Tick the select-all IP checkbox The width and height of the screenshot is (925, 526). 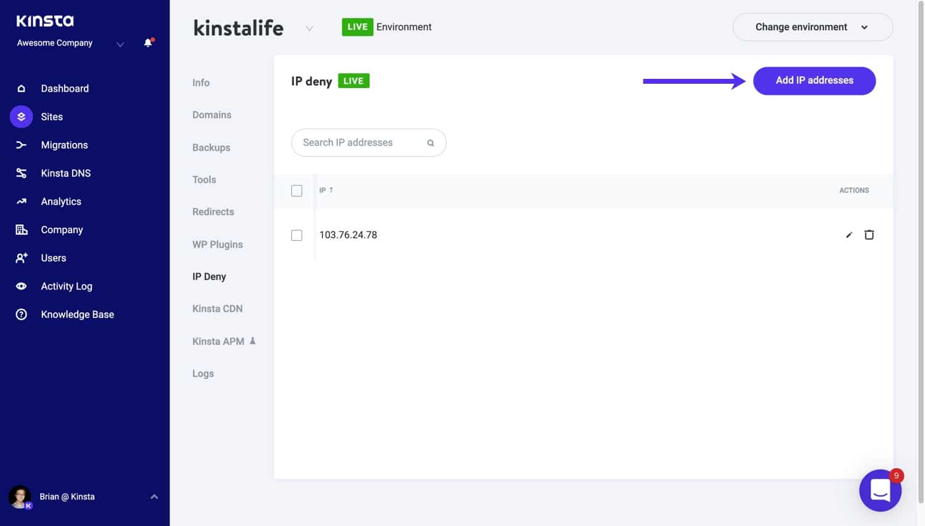[297, 191]
